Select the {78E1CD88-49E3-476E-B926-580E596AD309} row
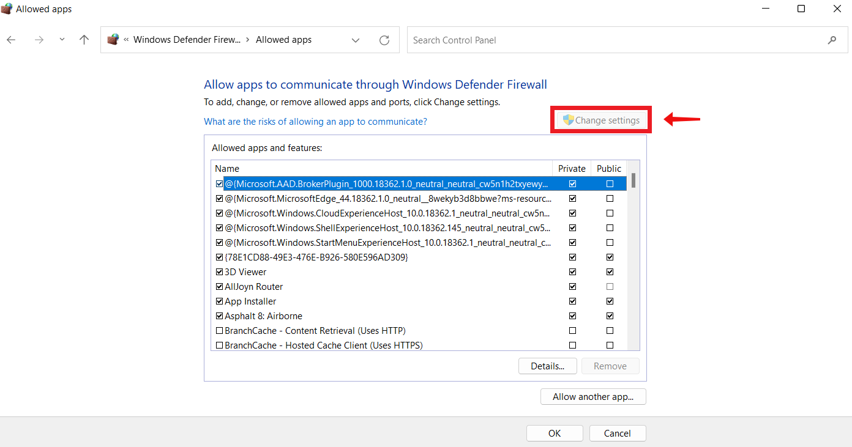 coord(419,257)
